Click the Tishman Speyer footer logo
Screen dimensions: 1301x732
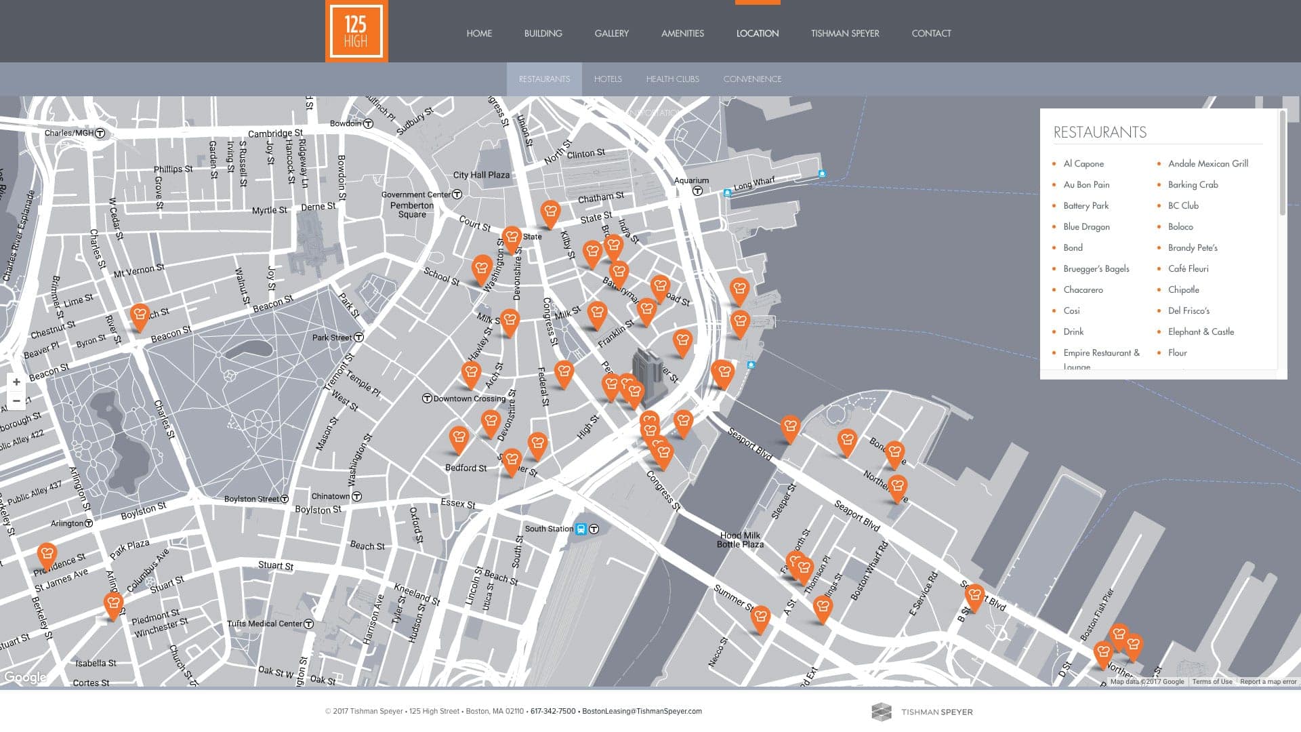click(922, 712)
